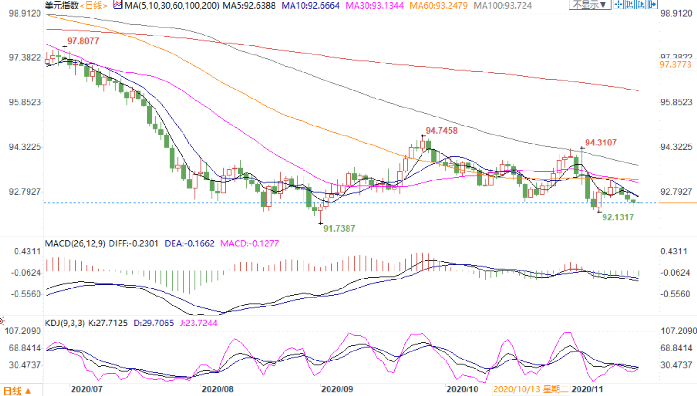Click the jump-to-start chart icon
This screenshot has height=396, width=697.
[x=630, y=4]
